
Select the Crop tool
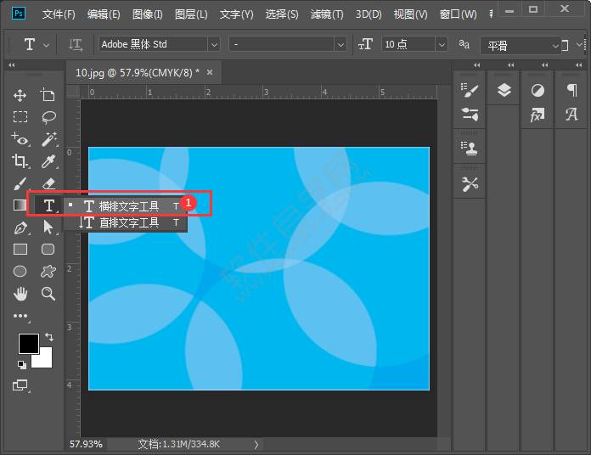20,161
